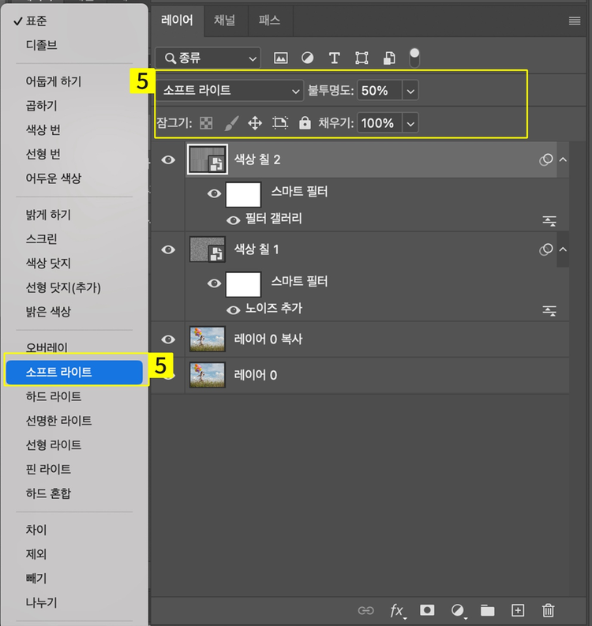The height and width of the screenshot is (626, 592).
Task: Click the 채우기 100% field
Action: (380, 123)
